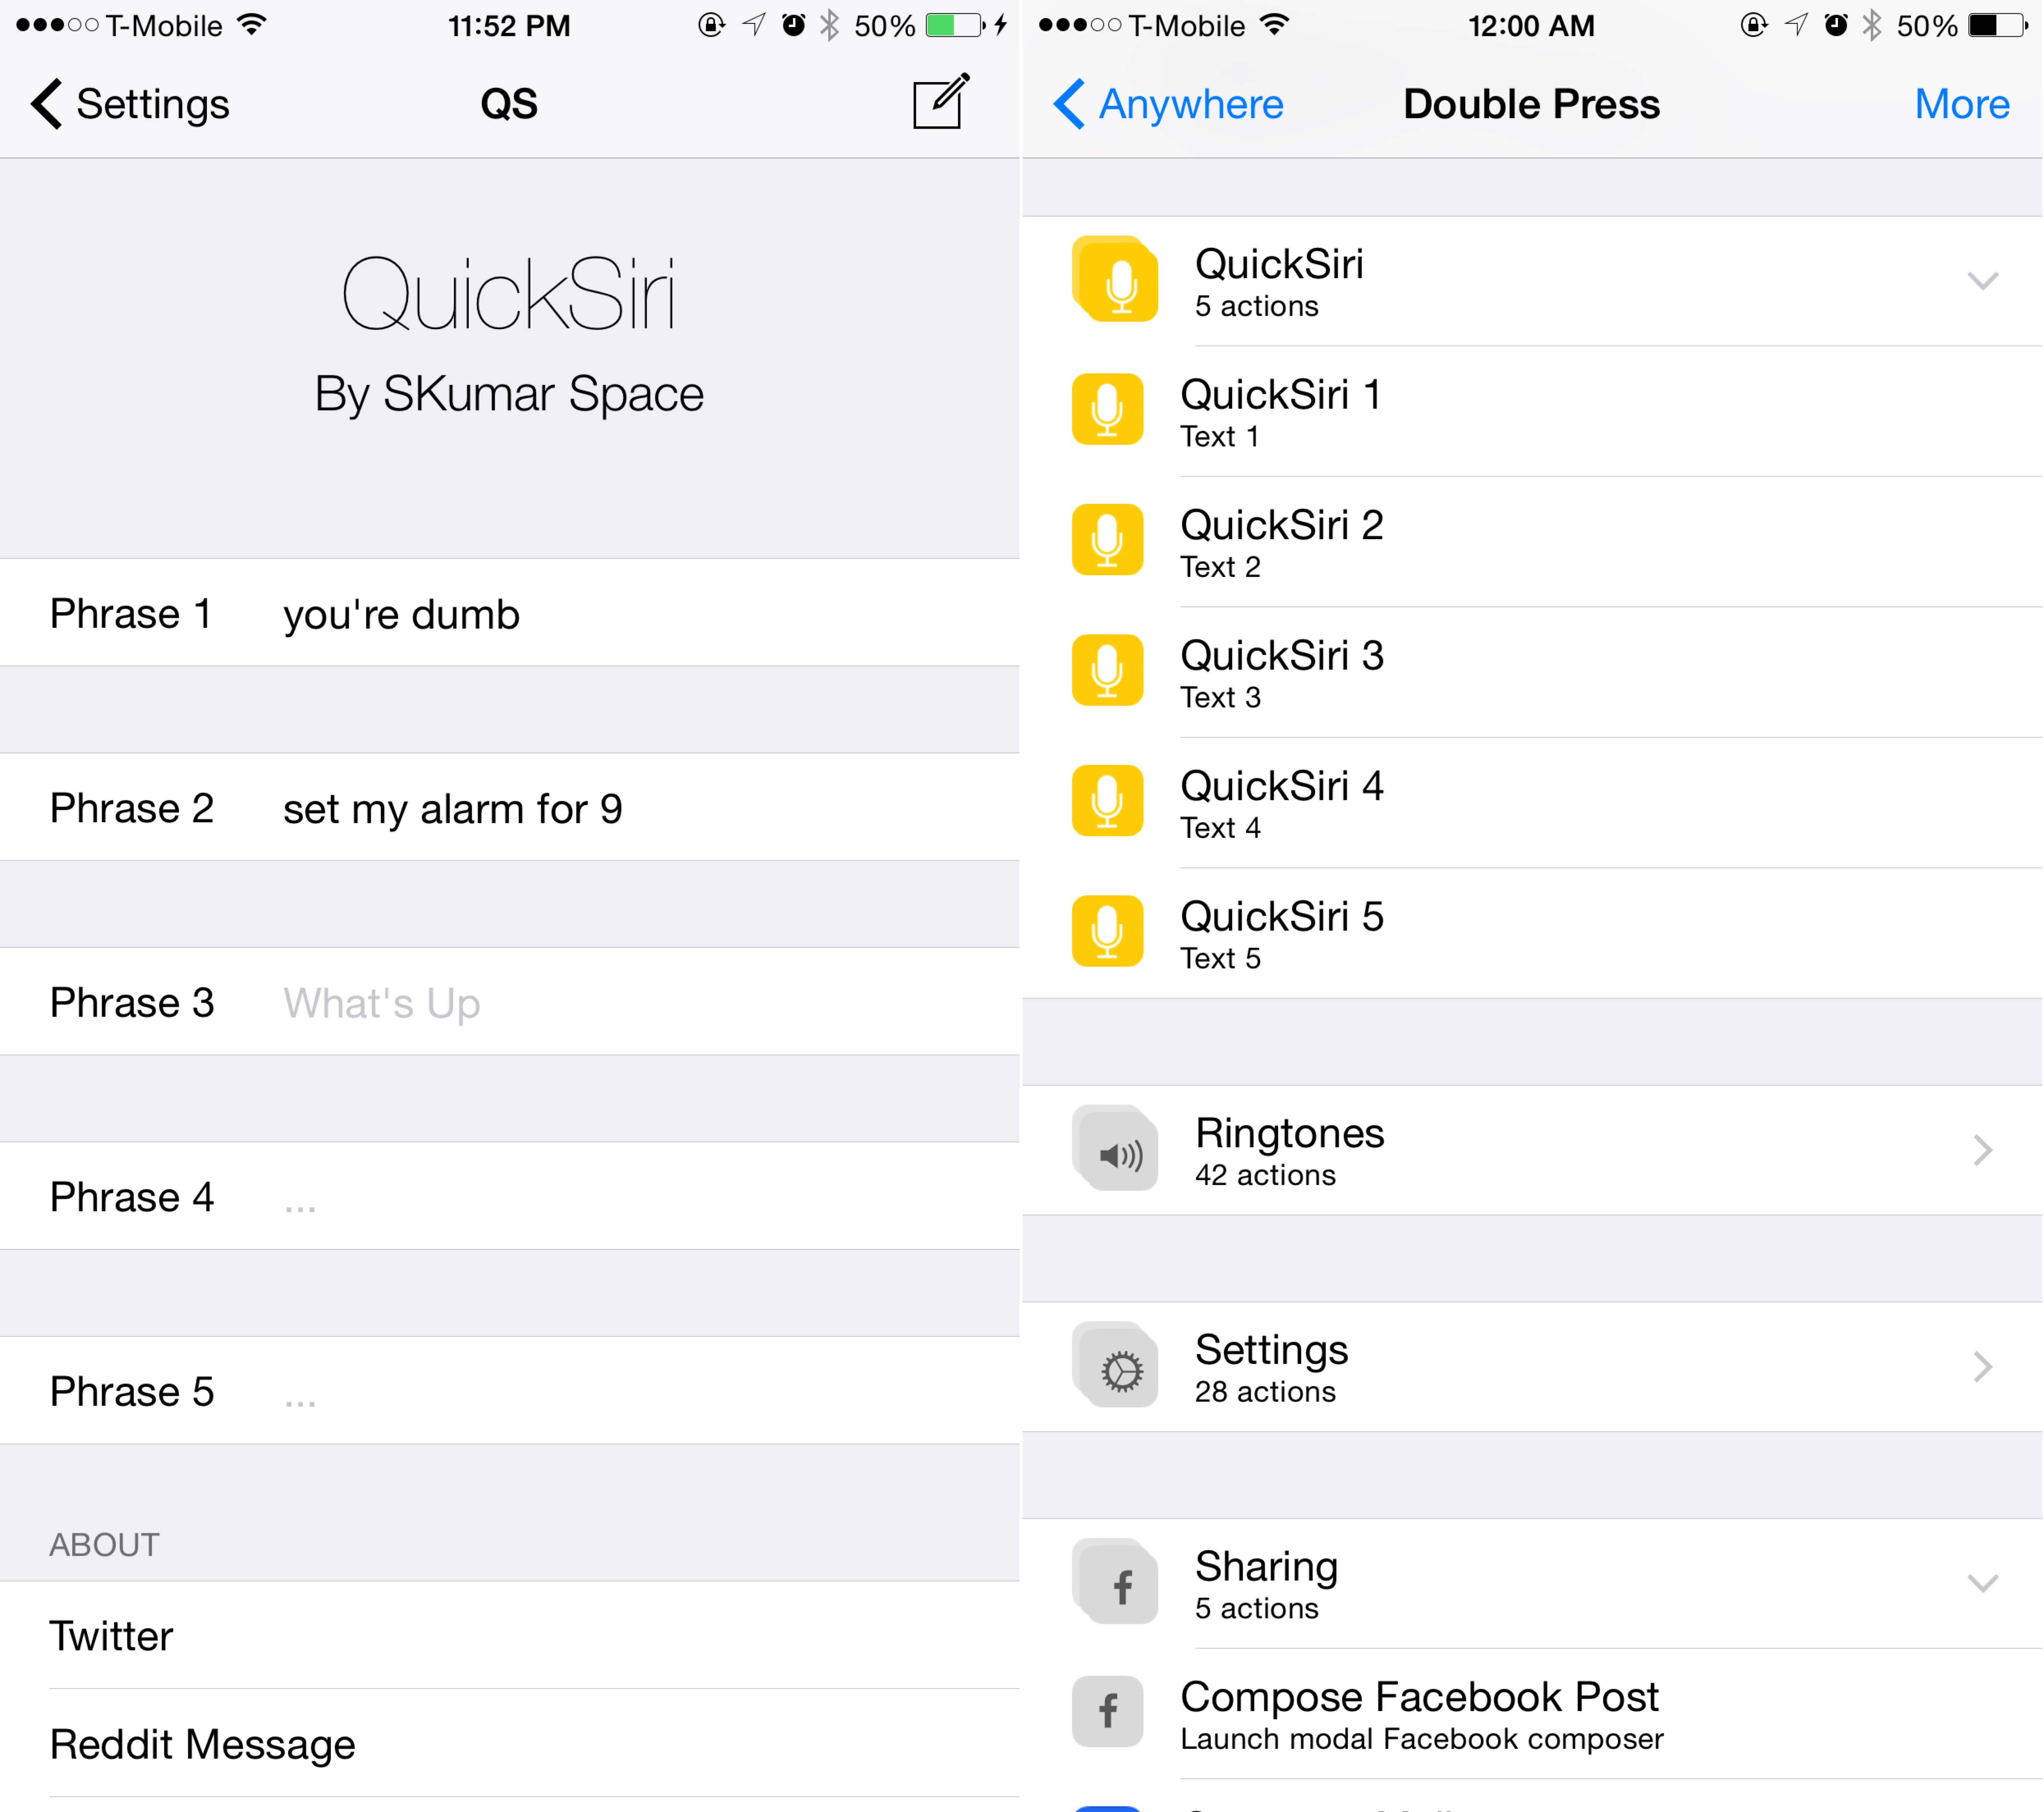Select the QuickSiri 4 action row
2044x1812 pixels.
(1532, 803)
